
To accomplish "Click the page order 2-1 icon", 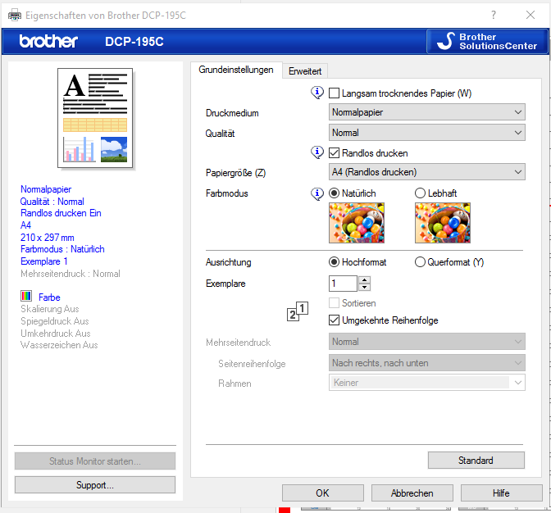I will (298, 311).
